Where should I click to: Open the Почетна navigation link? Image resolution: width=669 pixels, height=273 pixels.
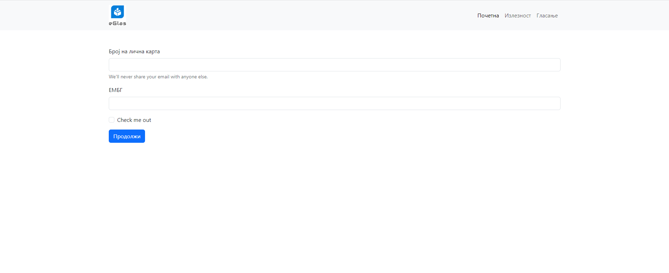[x=488, y=16]
